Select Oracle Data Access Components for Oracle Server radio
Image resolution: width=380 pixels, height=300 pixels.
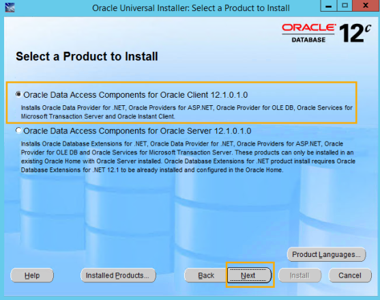pyautogui.click(x=18, y=131)
